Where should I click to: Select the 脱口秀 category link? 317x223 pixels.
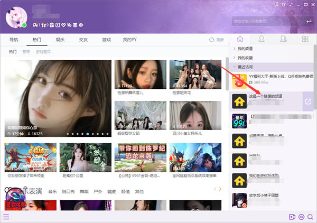tap(68, 191)
